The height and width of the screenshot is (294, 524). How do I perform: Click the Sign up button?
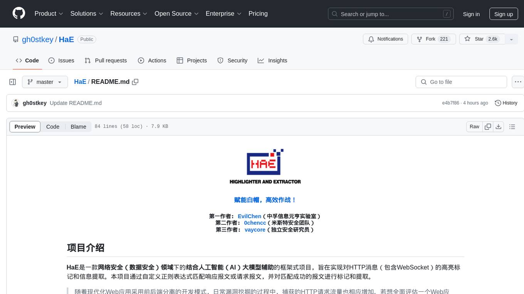click(504, 14)
